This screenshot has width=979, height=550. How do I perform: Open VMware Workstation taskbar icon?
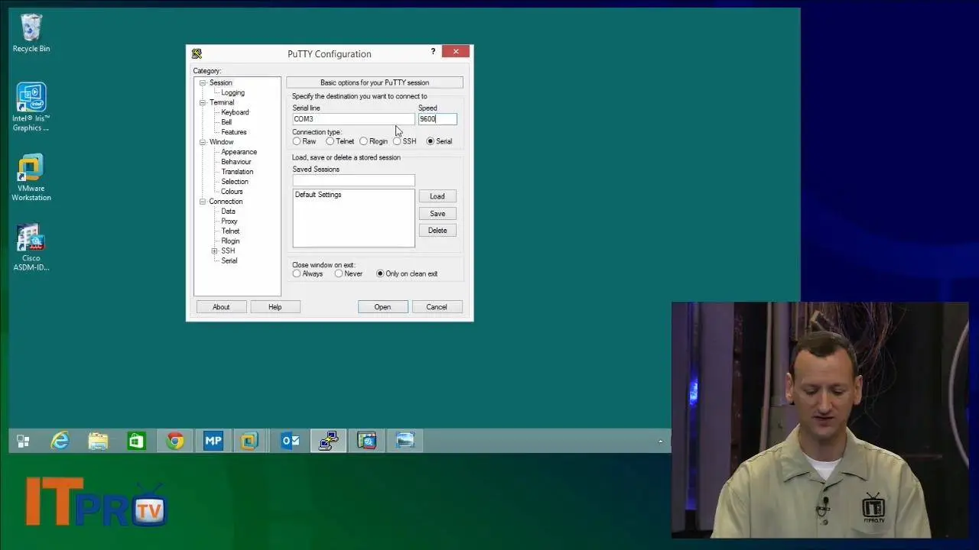click(x=250, y=441)
